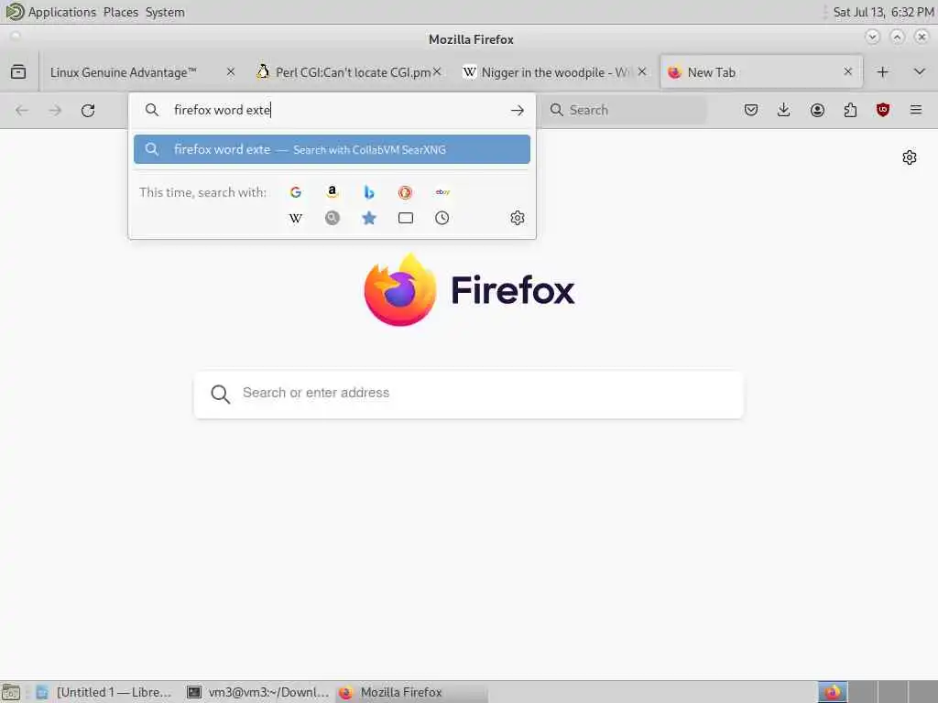Open the Downloads panel
The image size is (938, 703).
pos(784,110)
